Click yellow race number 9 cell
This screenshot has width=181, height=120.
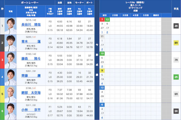102,70
